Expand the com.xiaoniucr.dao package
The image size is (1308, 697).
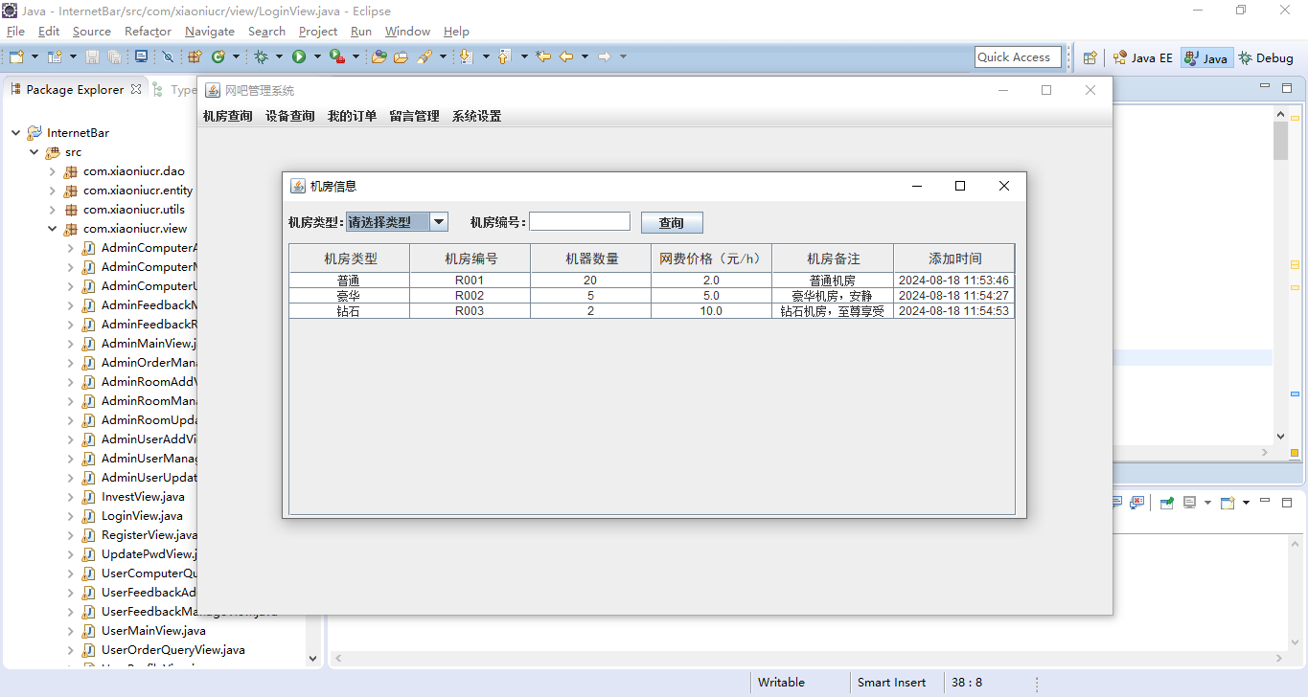tap(52, 171)
